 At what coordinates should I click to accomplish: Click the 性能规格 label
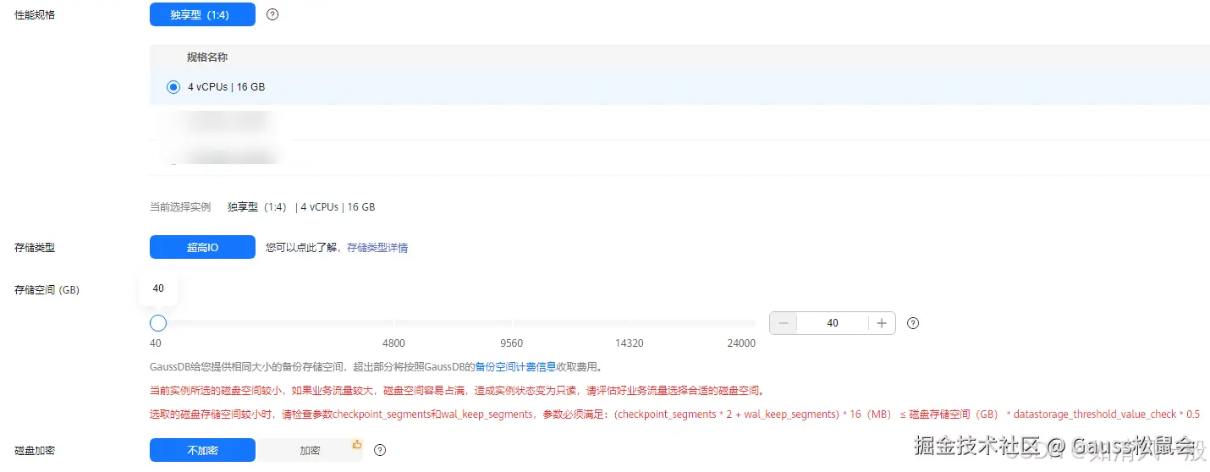35,15
